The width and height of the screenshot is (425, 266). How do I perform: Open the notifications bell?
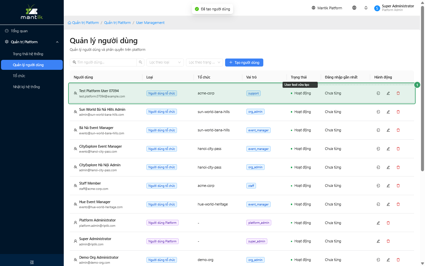click(366, 8)
